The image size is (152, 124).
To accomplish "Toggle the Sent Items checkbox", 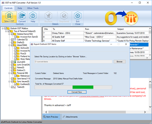I will click(12, 79).
